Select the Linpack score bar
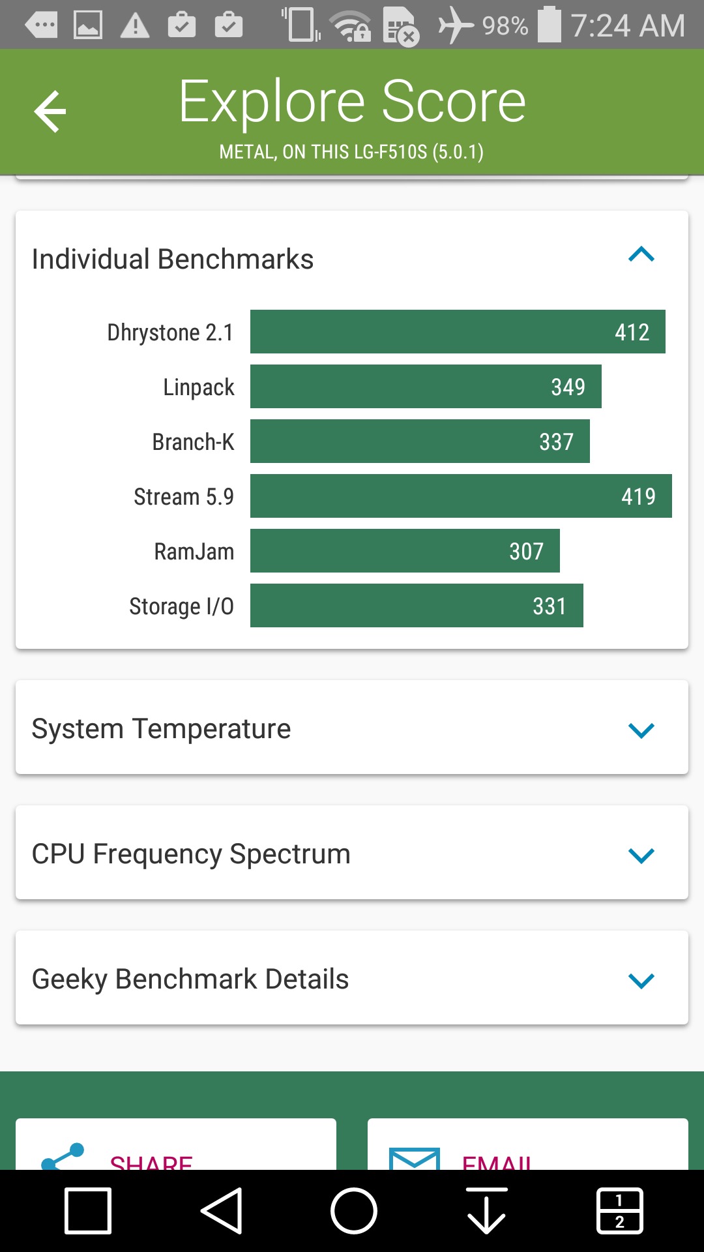 (426, 387)
